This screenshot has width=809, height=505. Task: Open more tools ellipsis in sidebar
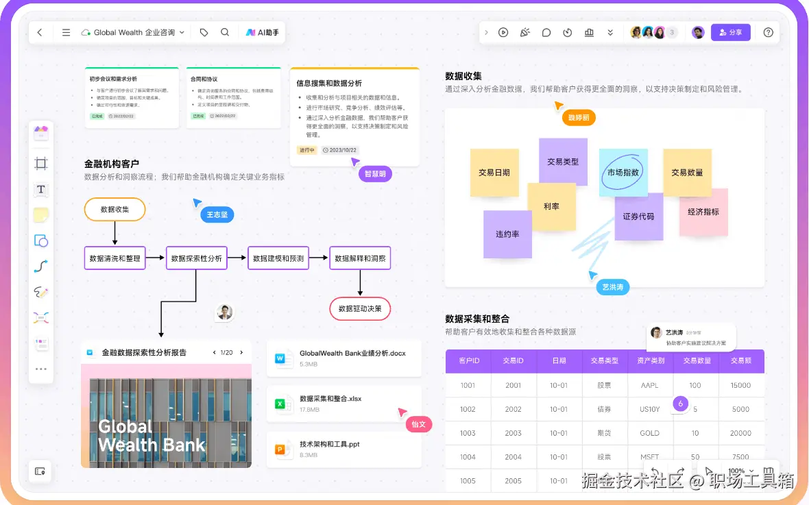click(x=40, y=369)
